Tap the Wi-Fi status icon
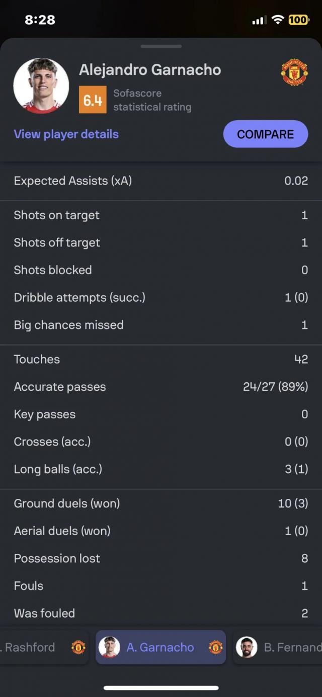322x697 pixels. pos(277,20)
